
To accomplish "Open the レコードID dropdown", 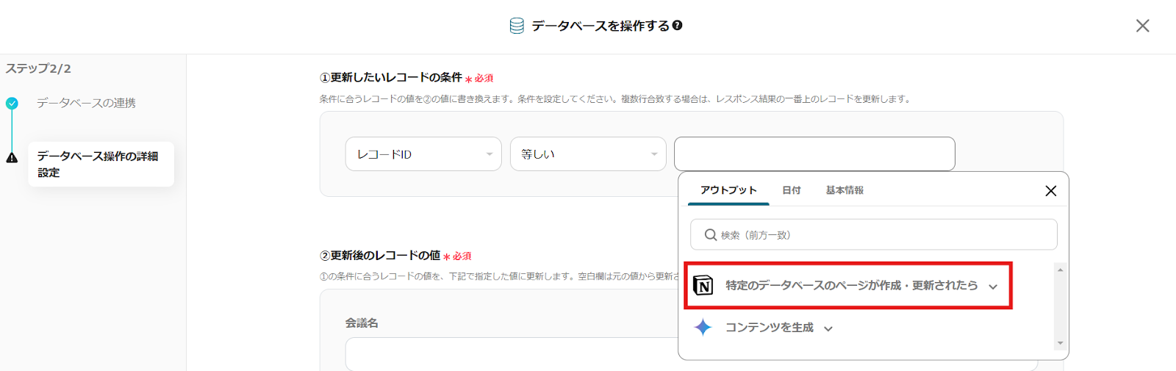I will pos(423,154).
